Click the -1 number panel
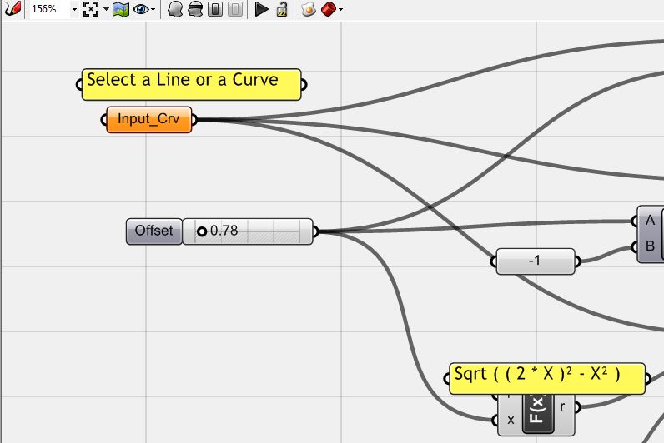Image resolution: width=664 pixels, height=443 pixels. coord(535,261)
